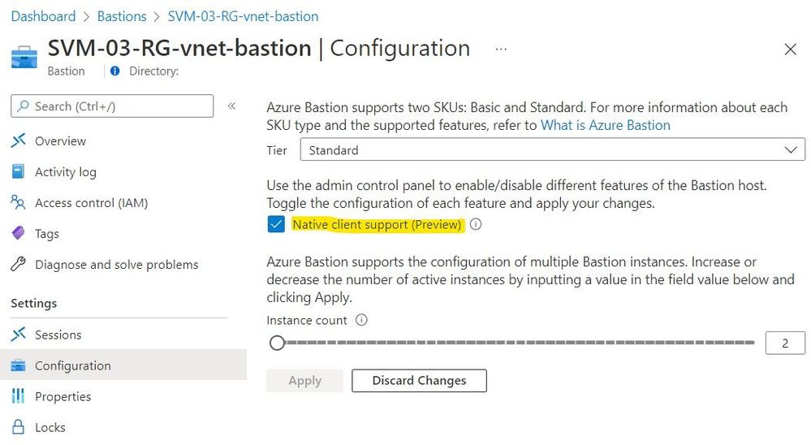Show info tooltip for Instance count
This screenshot has height=445, width=811.
tap(361, 320)
